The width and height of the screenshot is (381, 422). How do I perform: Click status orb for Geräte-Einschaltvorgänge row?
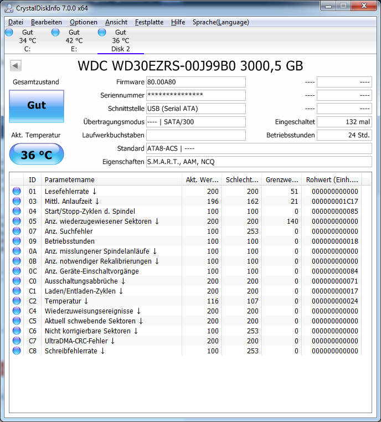[17, 271]
